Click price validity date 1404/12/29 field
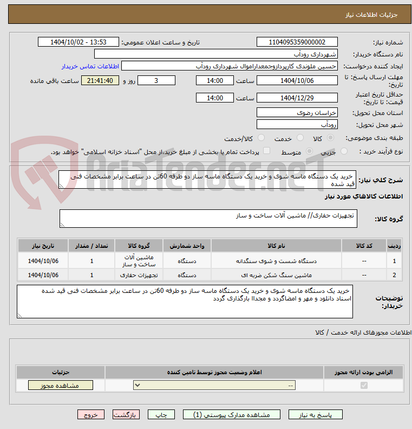The image size is (412, 429). point(297,98)
